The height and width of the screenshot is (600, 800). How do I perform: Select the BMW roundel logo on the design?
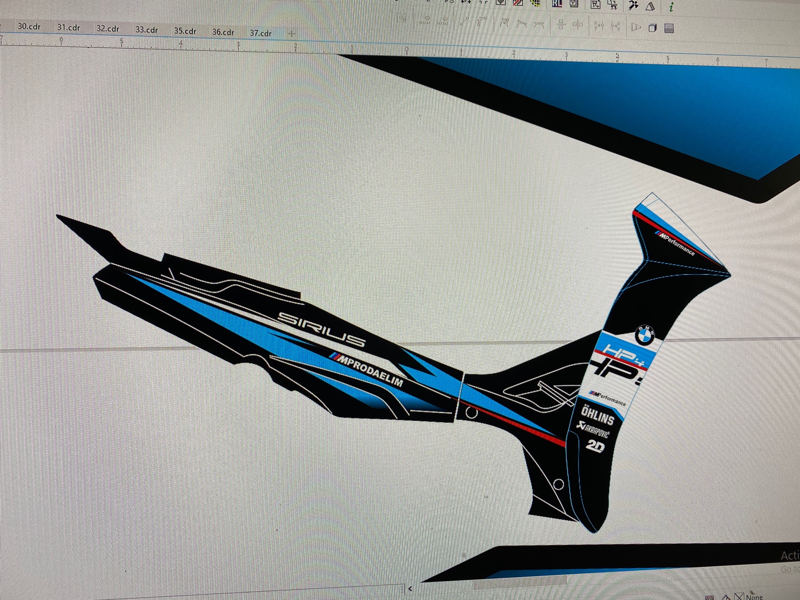645,335
